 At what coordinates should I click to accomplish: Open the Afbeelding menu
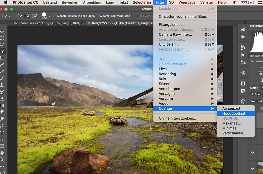tap(92, 2)
